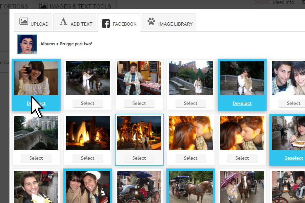Click the image icon beside Images & Text Tools
Viewport: 305px width, 203px height.
point(43,6)
